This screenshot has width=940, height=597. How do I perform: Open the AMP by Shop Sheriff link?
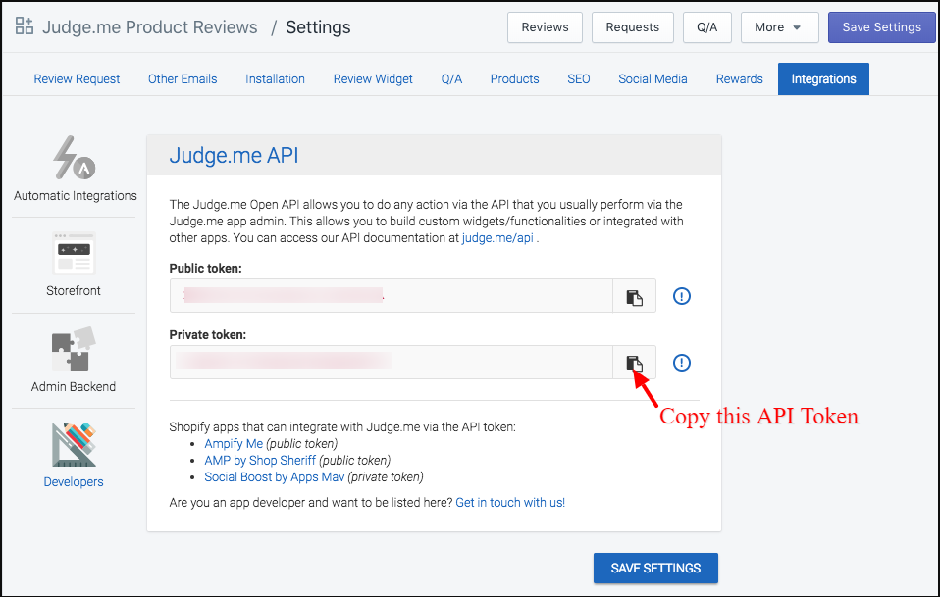[x=260, y=461]
